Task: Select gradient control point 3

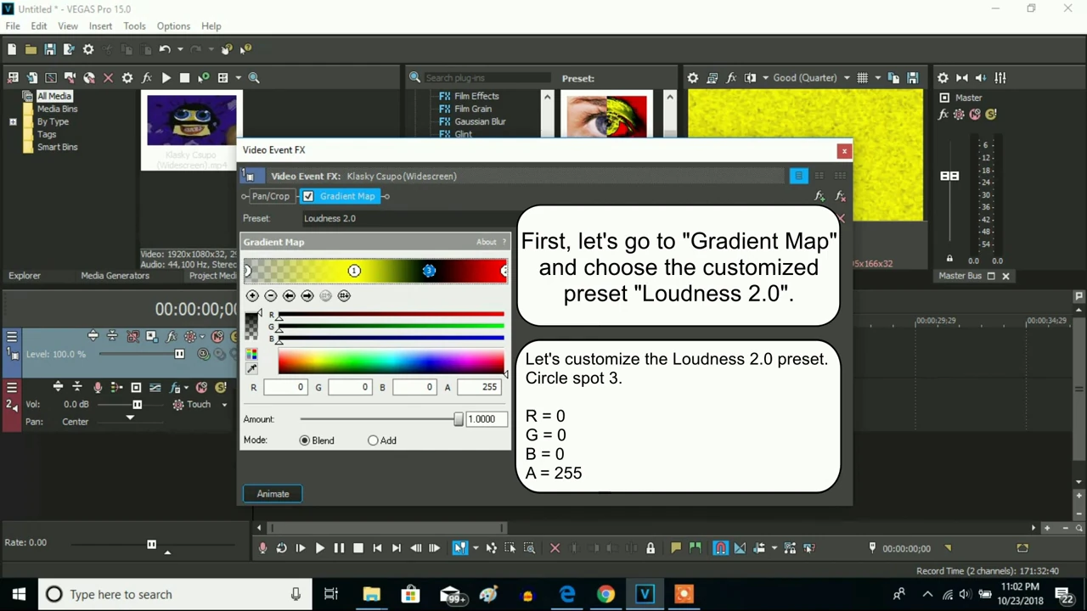Action: 429,271
